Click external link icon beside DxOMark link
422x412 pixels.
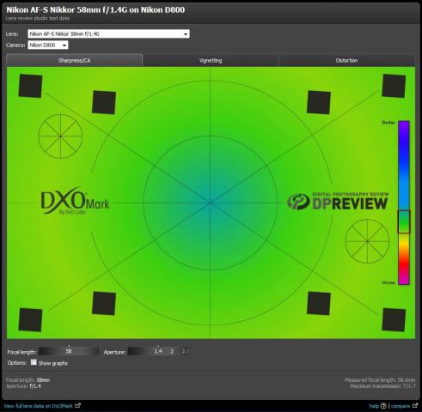pos(77,405)
